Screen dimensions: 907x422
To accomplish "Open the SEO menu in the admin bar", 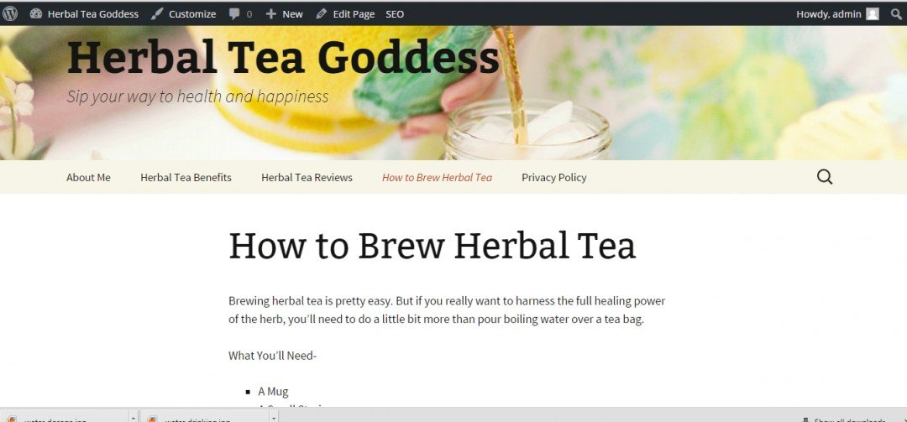I will [x=395, y=14].
